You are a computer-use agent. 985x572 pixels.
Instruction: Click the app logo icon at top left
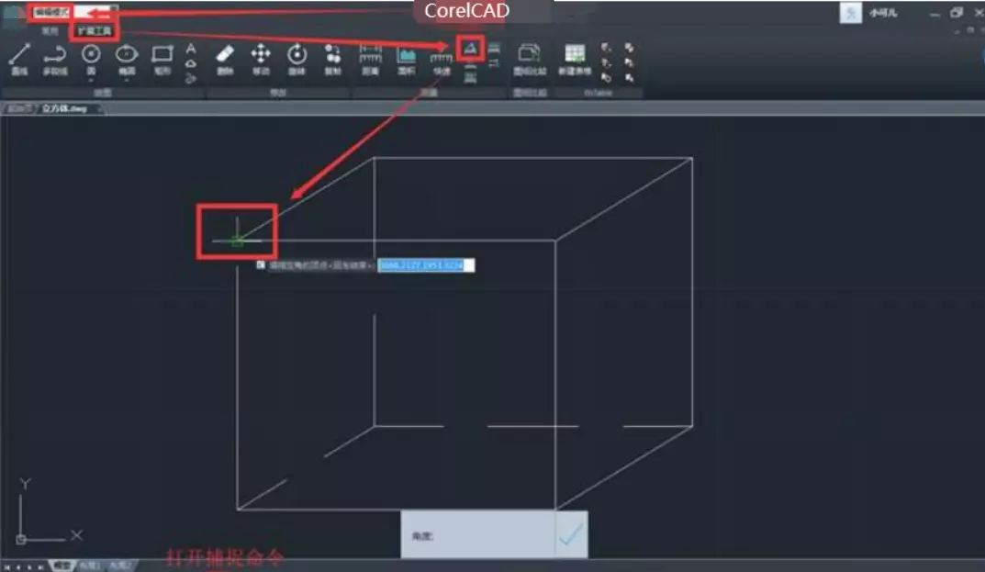tap(14, 15)
